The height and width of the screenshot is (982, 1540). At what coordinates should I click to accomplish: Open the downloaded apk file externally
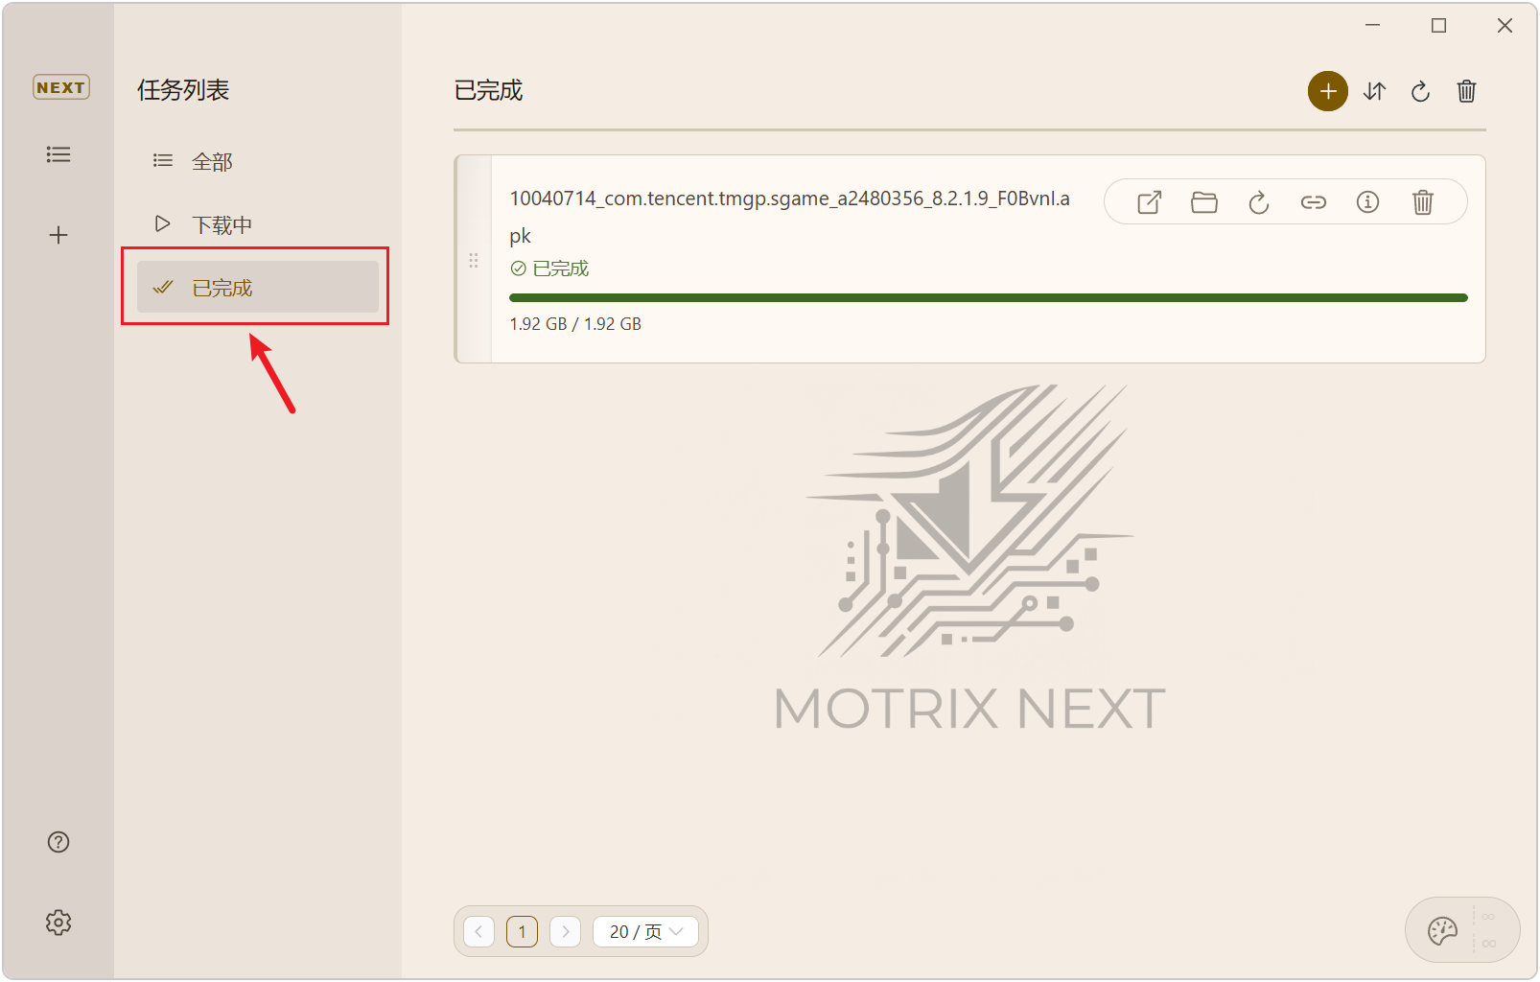(x=1150, y=202)
